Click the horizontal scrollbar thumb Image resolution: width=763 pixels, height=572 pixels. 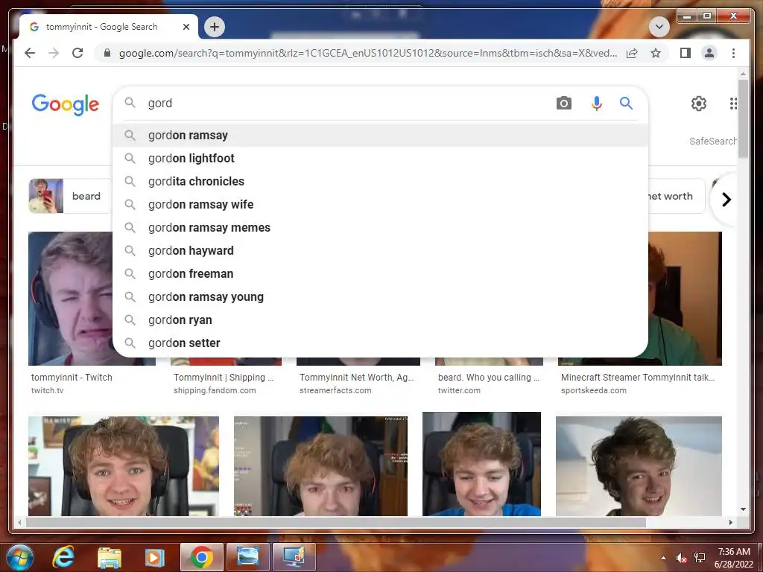tap(336, 522)
